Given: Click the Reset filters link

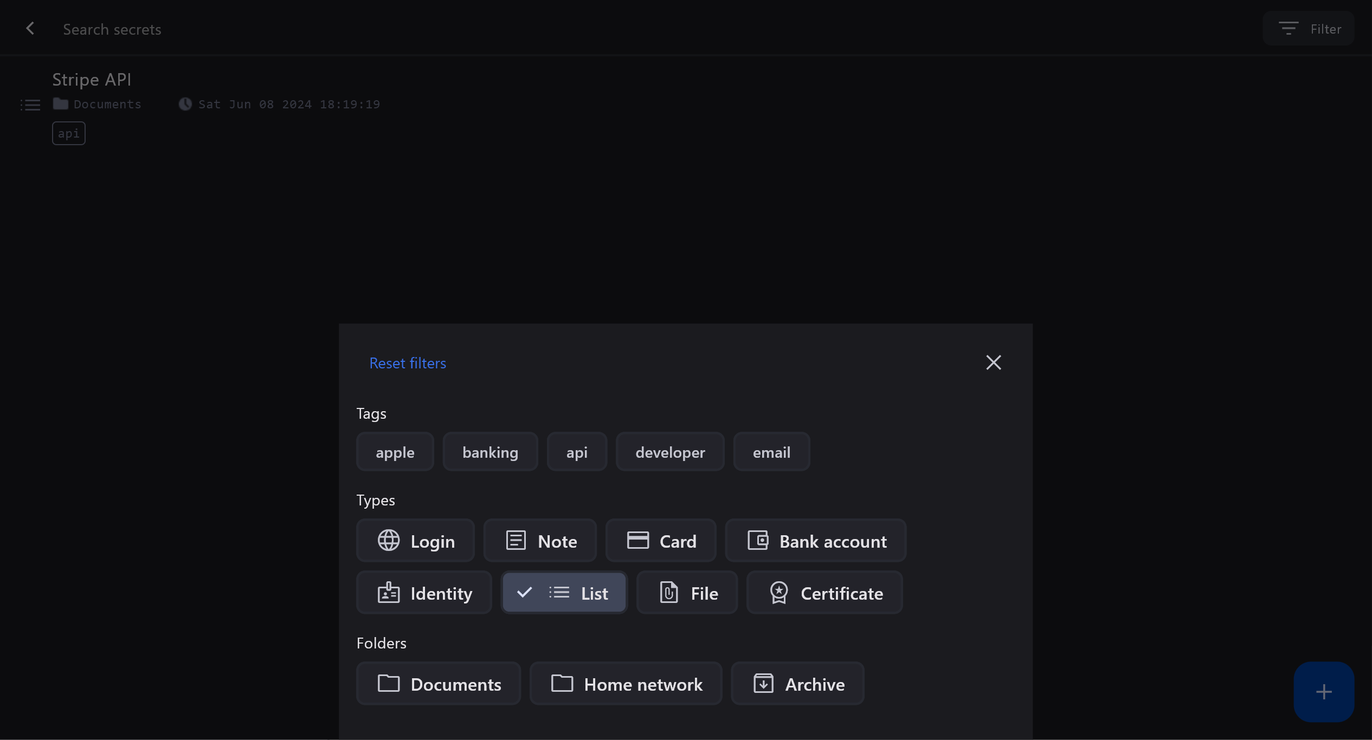Looking at the screenshot, I should click(x=408, y=363).
